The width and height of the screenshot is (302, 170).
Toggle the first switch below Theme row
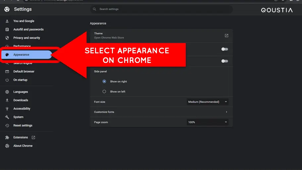click(225, 49)
